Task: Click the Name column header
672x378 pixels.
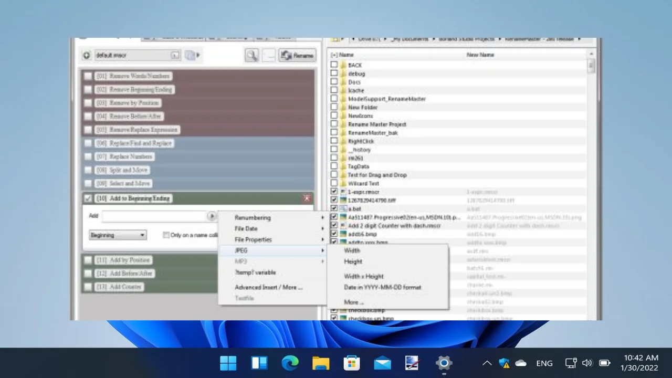Action: (x=346, y=55)
